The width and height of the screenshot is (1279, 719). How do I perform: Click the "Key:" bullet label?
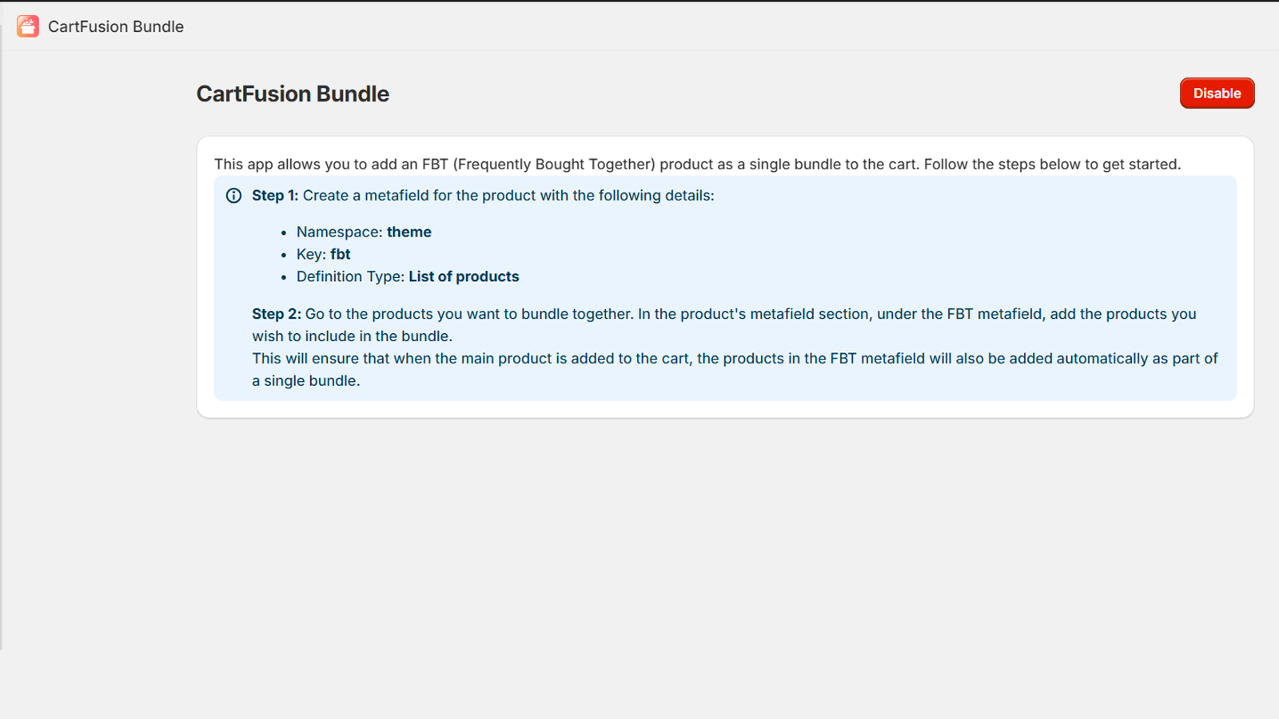(311, 254)
